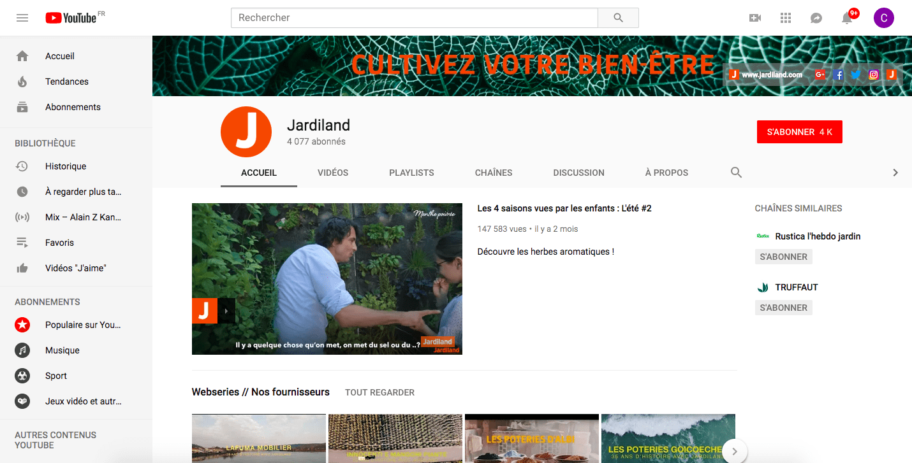
Task: Click the 4 077 abonnés text
Action: click(x=316, y=141)
